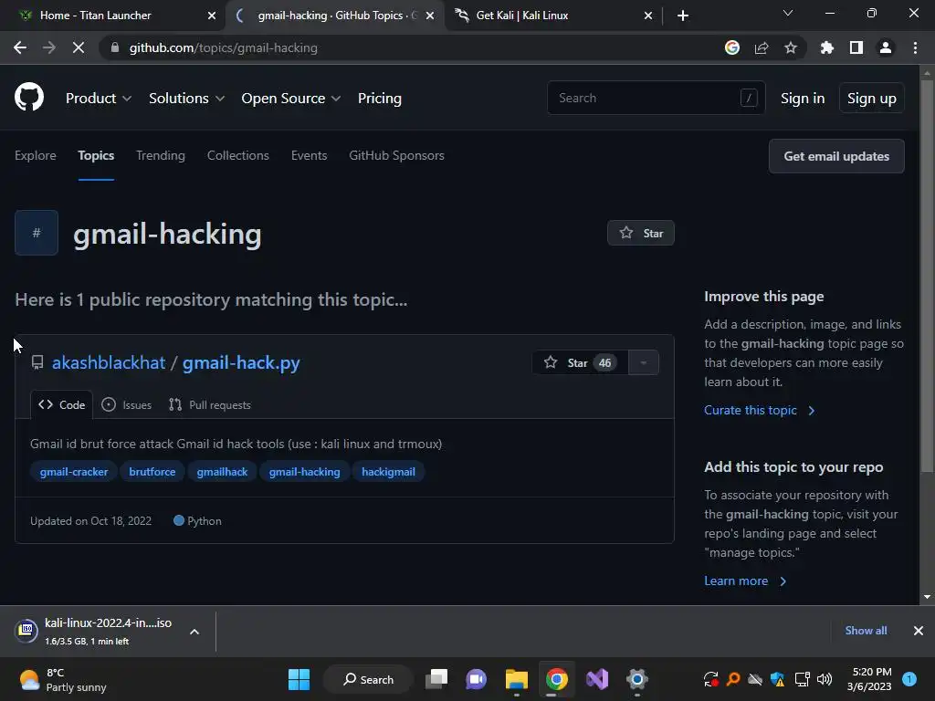
Task: Select the brutforce topic tag
Action: [152, 472]
